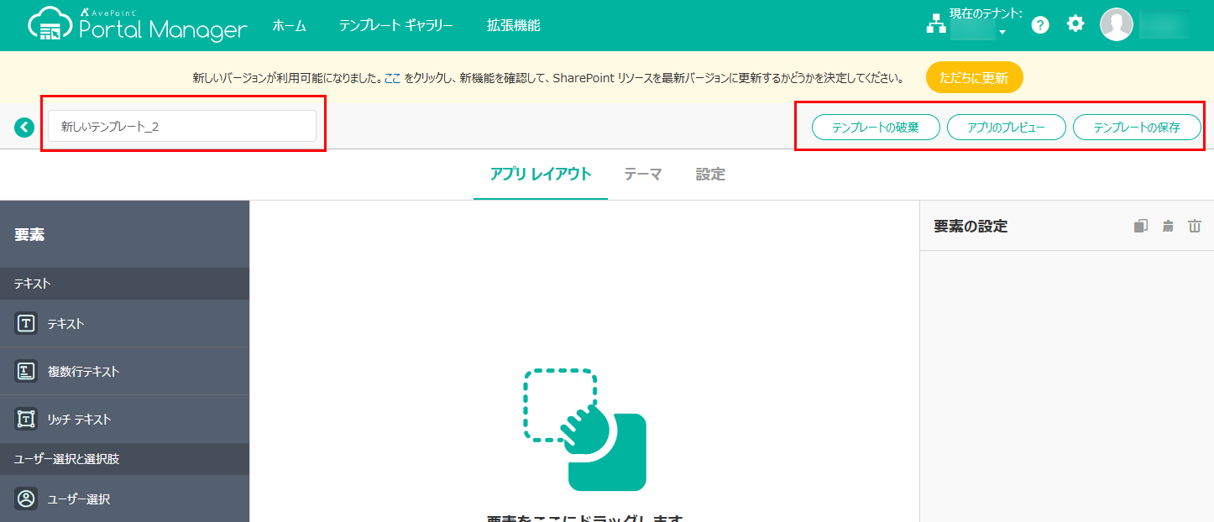Click the リッチ テキスト label text
This screenshot has width=1214, height=522.
point(80,419)
